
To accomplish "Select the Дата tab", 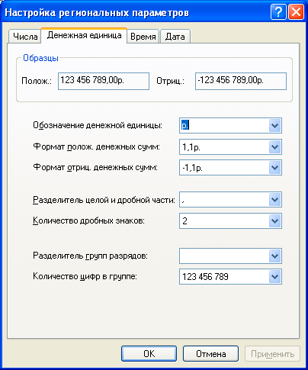I will (x=175, y=37).
